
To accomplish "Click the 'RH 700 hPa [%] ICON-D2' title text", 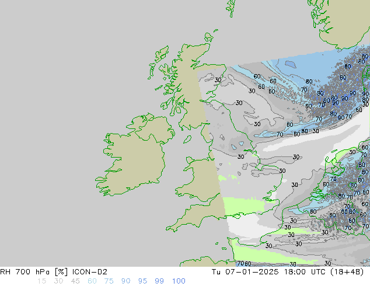I will pyautogui.click(x=54, y=272).
